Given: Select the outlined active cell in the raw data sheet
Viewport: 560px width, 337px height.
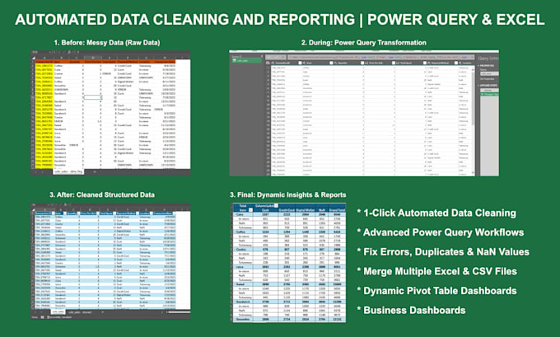Looking at the screenshot, I should (92, 97).
